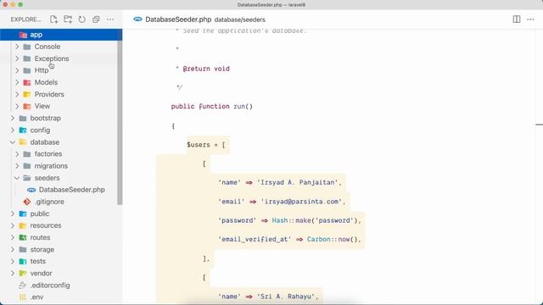543x305 pixels.
Task: Click the Exceptions folder icon
Action: coord(27,58)
